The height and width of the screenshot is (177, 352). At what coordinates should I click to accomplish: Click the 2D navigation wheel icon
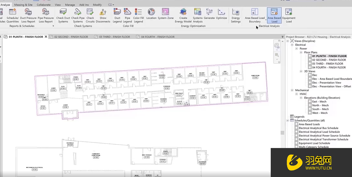[x=277, y=46]
